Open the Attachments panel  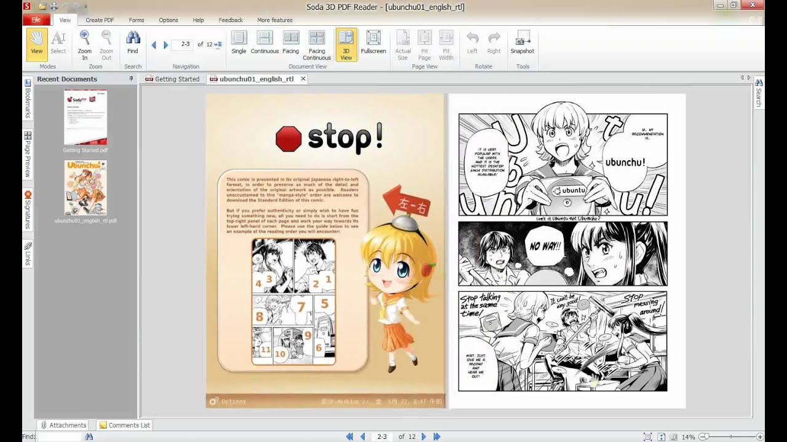pos(63,425)
